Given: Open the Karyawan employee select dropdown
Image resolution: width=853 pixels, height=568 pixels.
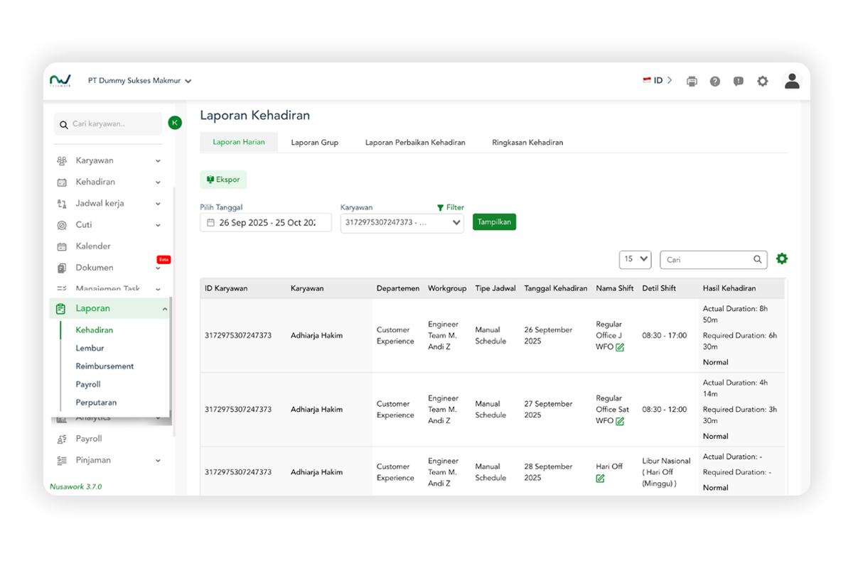Looking at the screenshot, I should point(402,223).
